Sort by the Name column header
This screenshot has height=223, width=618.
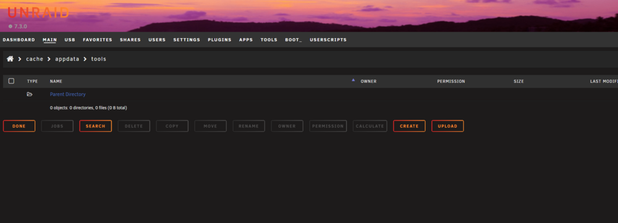pyautogui.click(x=56, y=81)
